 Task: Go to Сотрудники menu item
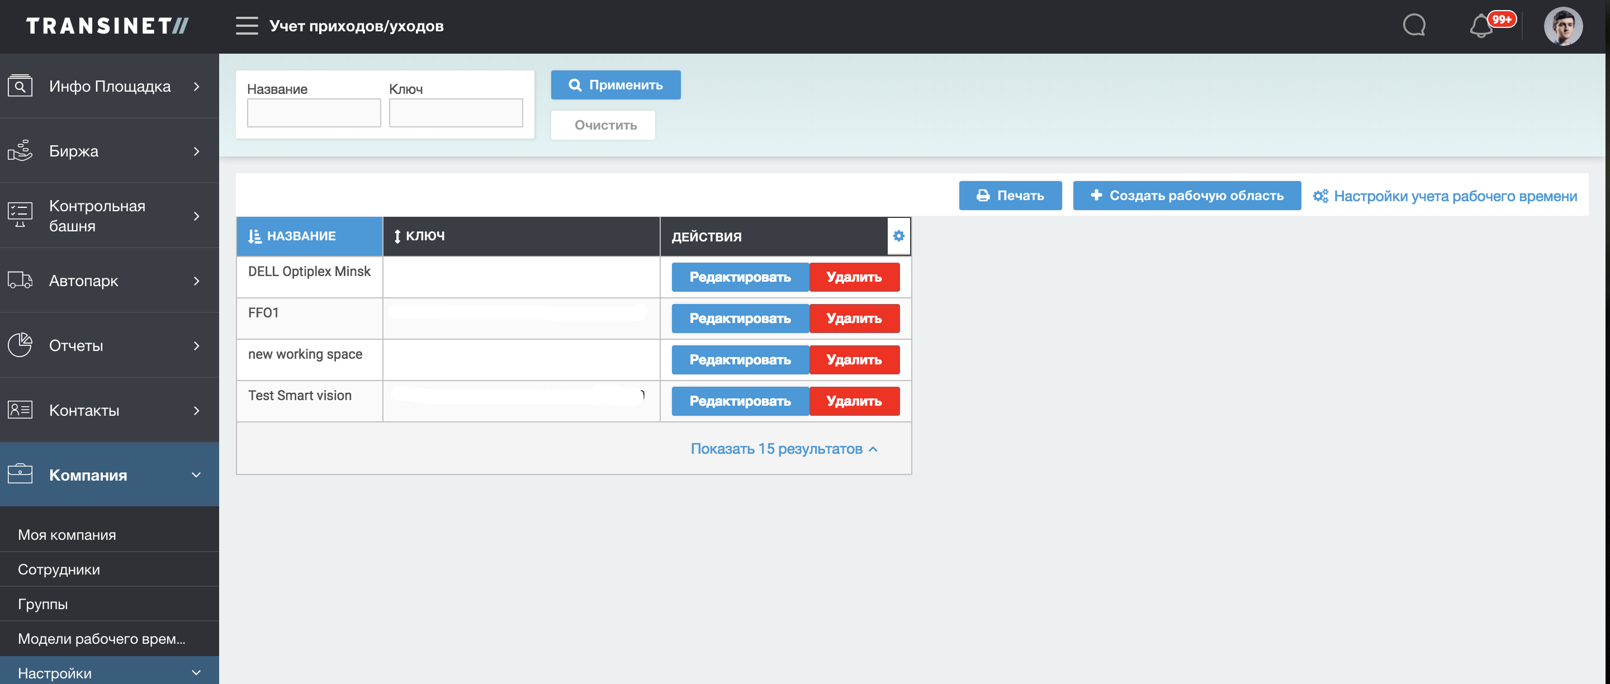pyautogui.click(x=59, y=569)
